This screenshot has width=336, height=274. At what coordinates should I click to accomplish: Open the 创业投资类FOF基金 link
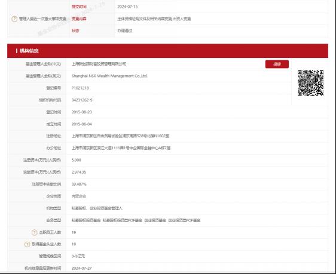coord(184,220)
